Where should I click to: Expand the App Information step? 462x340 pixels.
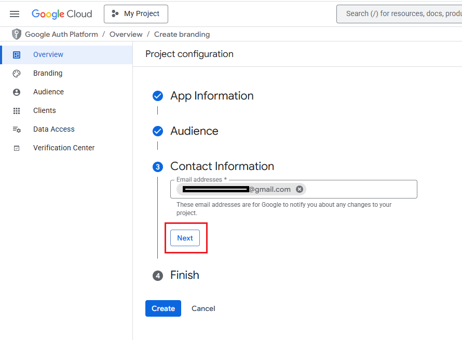pyautogui.click(x=212, y=96)
